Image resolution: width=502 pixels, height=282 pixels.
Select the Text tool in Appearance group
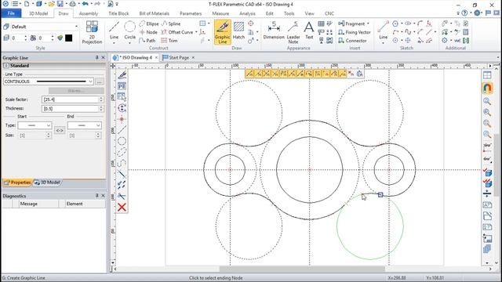[x=309, y=31]
